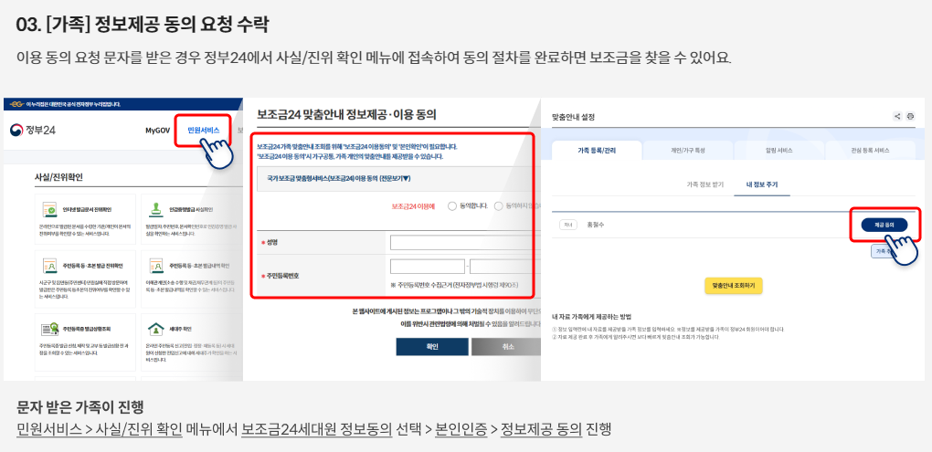Click the 주민등록번호 수집근거 note
The width and height of the screenshot is (932, 452).
pyautogui.click(x=455, y=285)
